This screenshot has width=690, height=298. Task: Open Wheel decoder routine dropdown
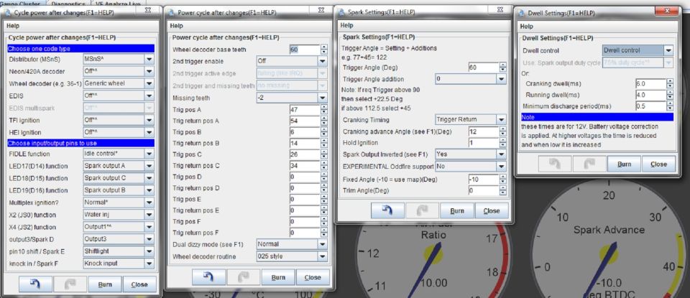click(x=292, y=256)
